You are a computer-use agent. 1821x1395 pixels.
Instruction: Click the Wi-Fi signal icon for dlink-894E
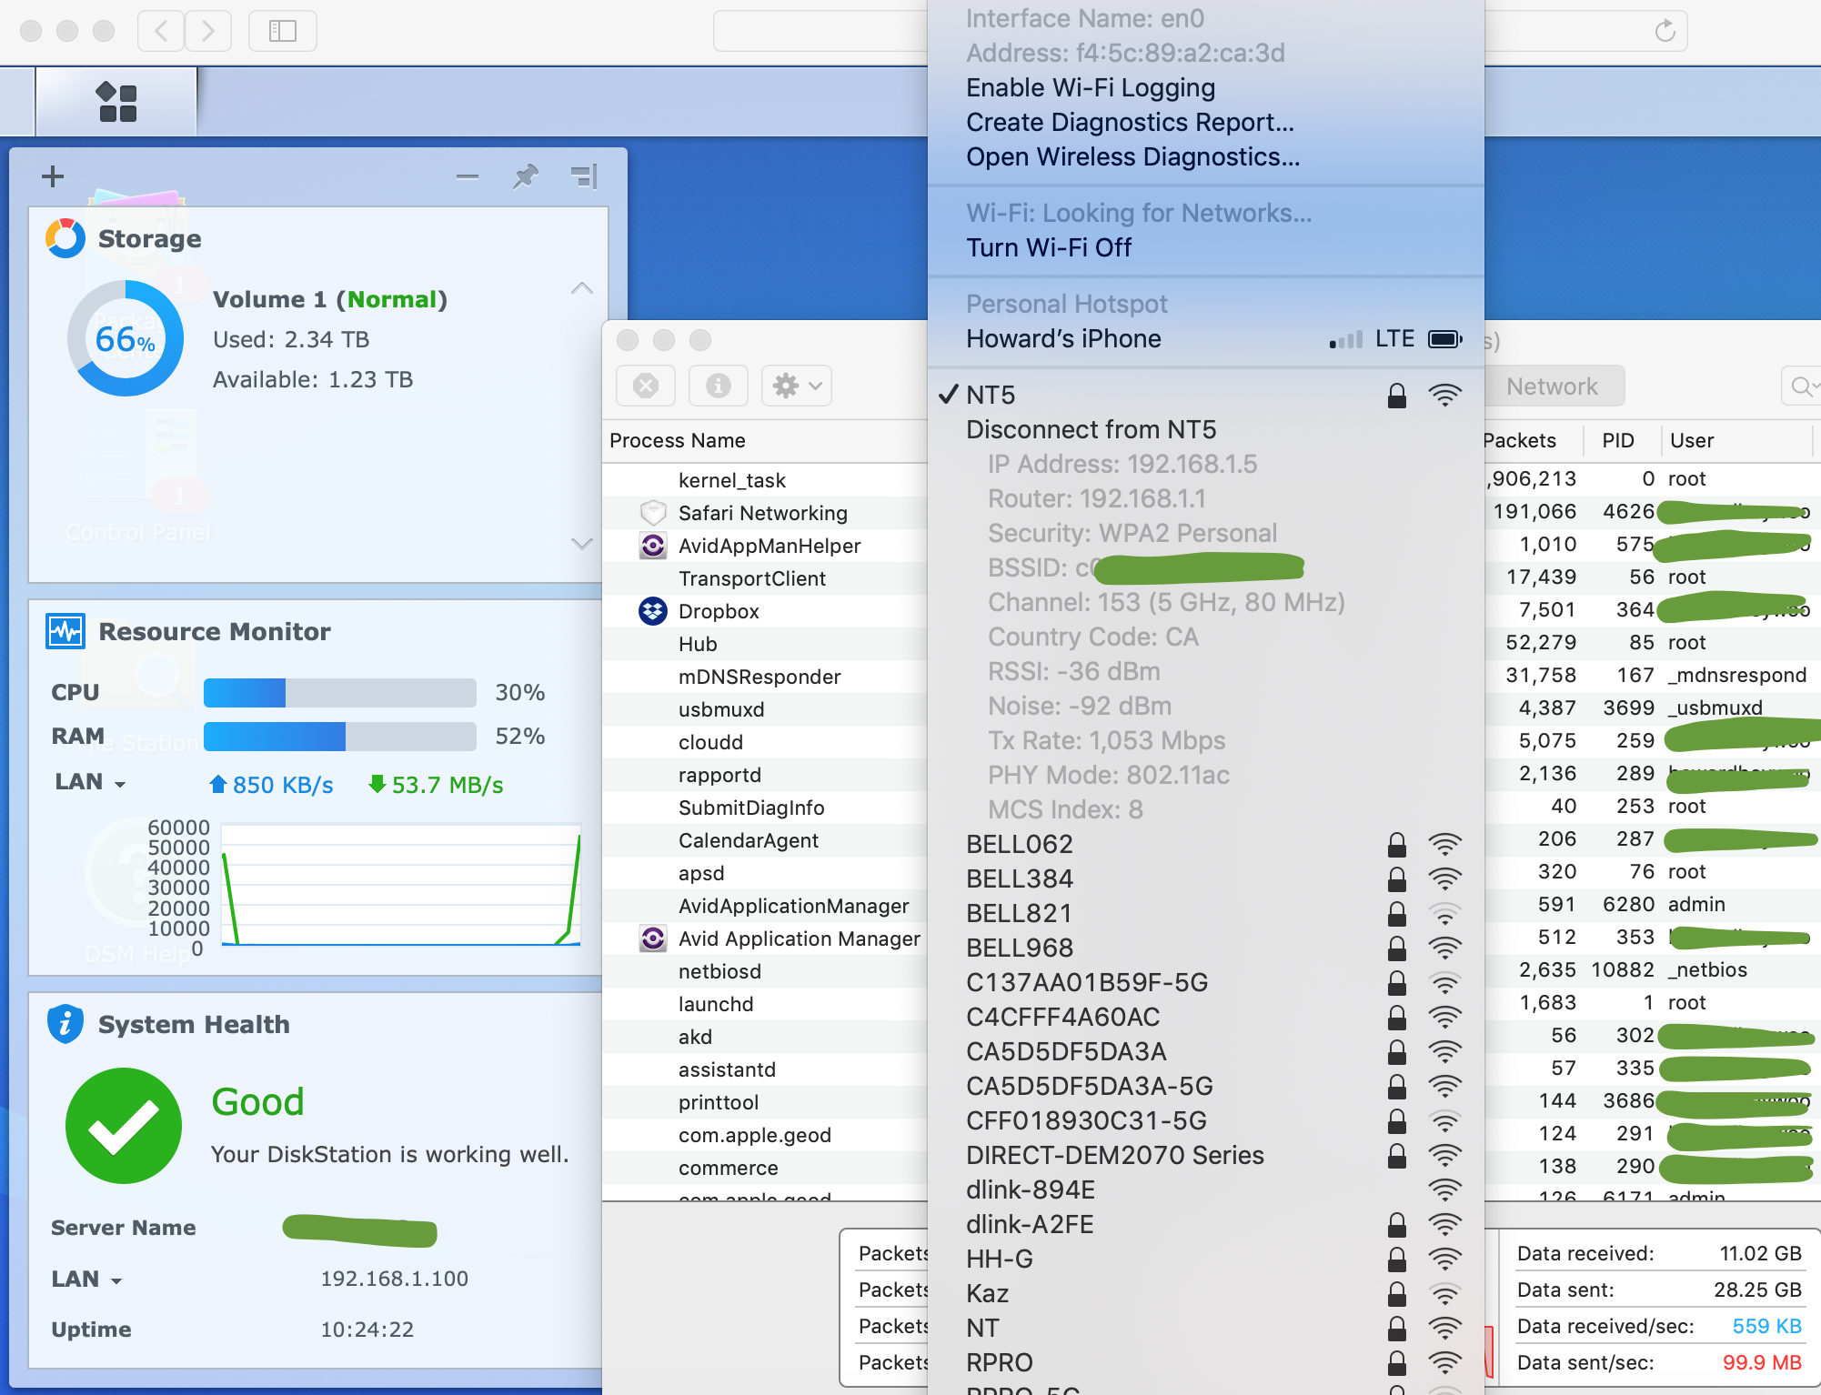click(1444, 1189)
